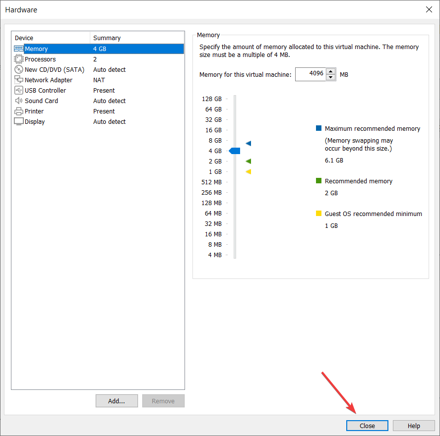Click the 512 MB slider label

(x=211, y=182)
